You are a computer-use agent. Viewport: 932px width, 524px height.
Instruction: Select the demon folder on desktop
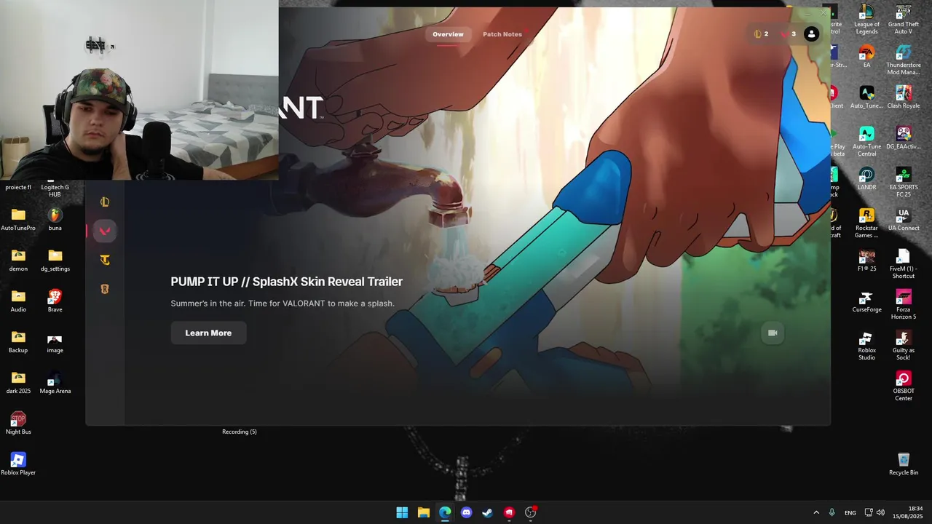pyautogui.click(x=18, y=260)
